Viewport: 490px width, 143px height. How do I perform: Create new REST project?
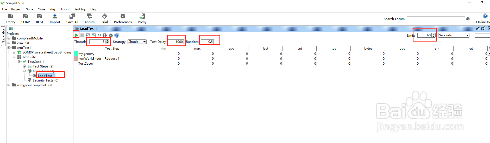(40, 19)
